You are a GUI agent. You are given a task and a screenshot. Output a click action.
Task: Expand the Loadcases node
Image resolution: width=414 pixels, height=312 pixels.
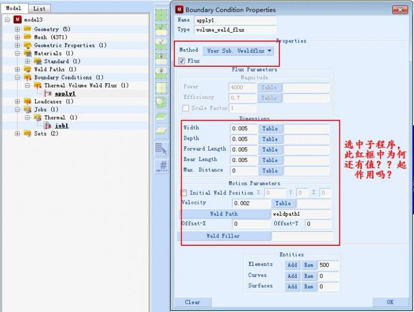[x=18, y=101]
